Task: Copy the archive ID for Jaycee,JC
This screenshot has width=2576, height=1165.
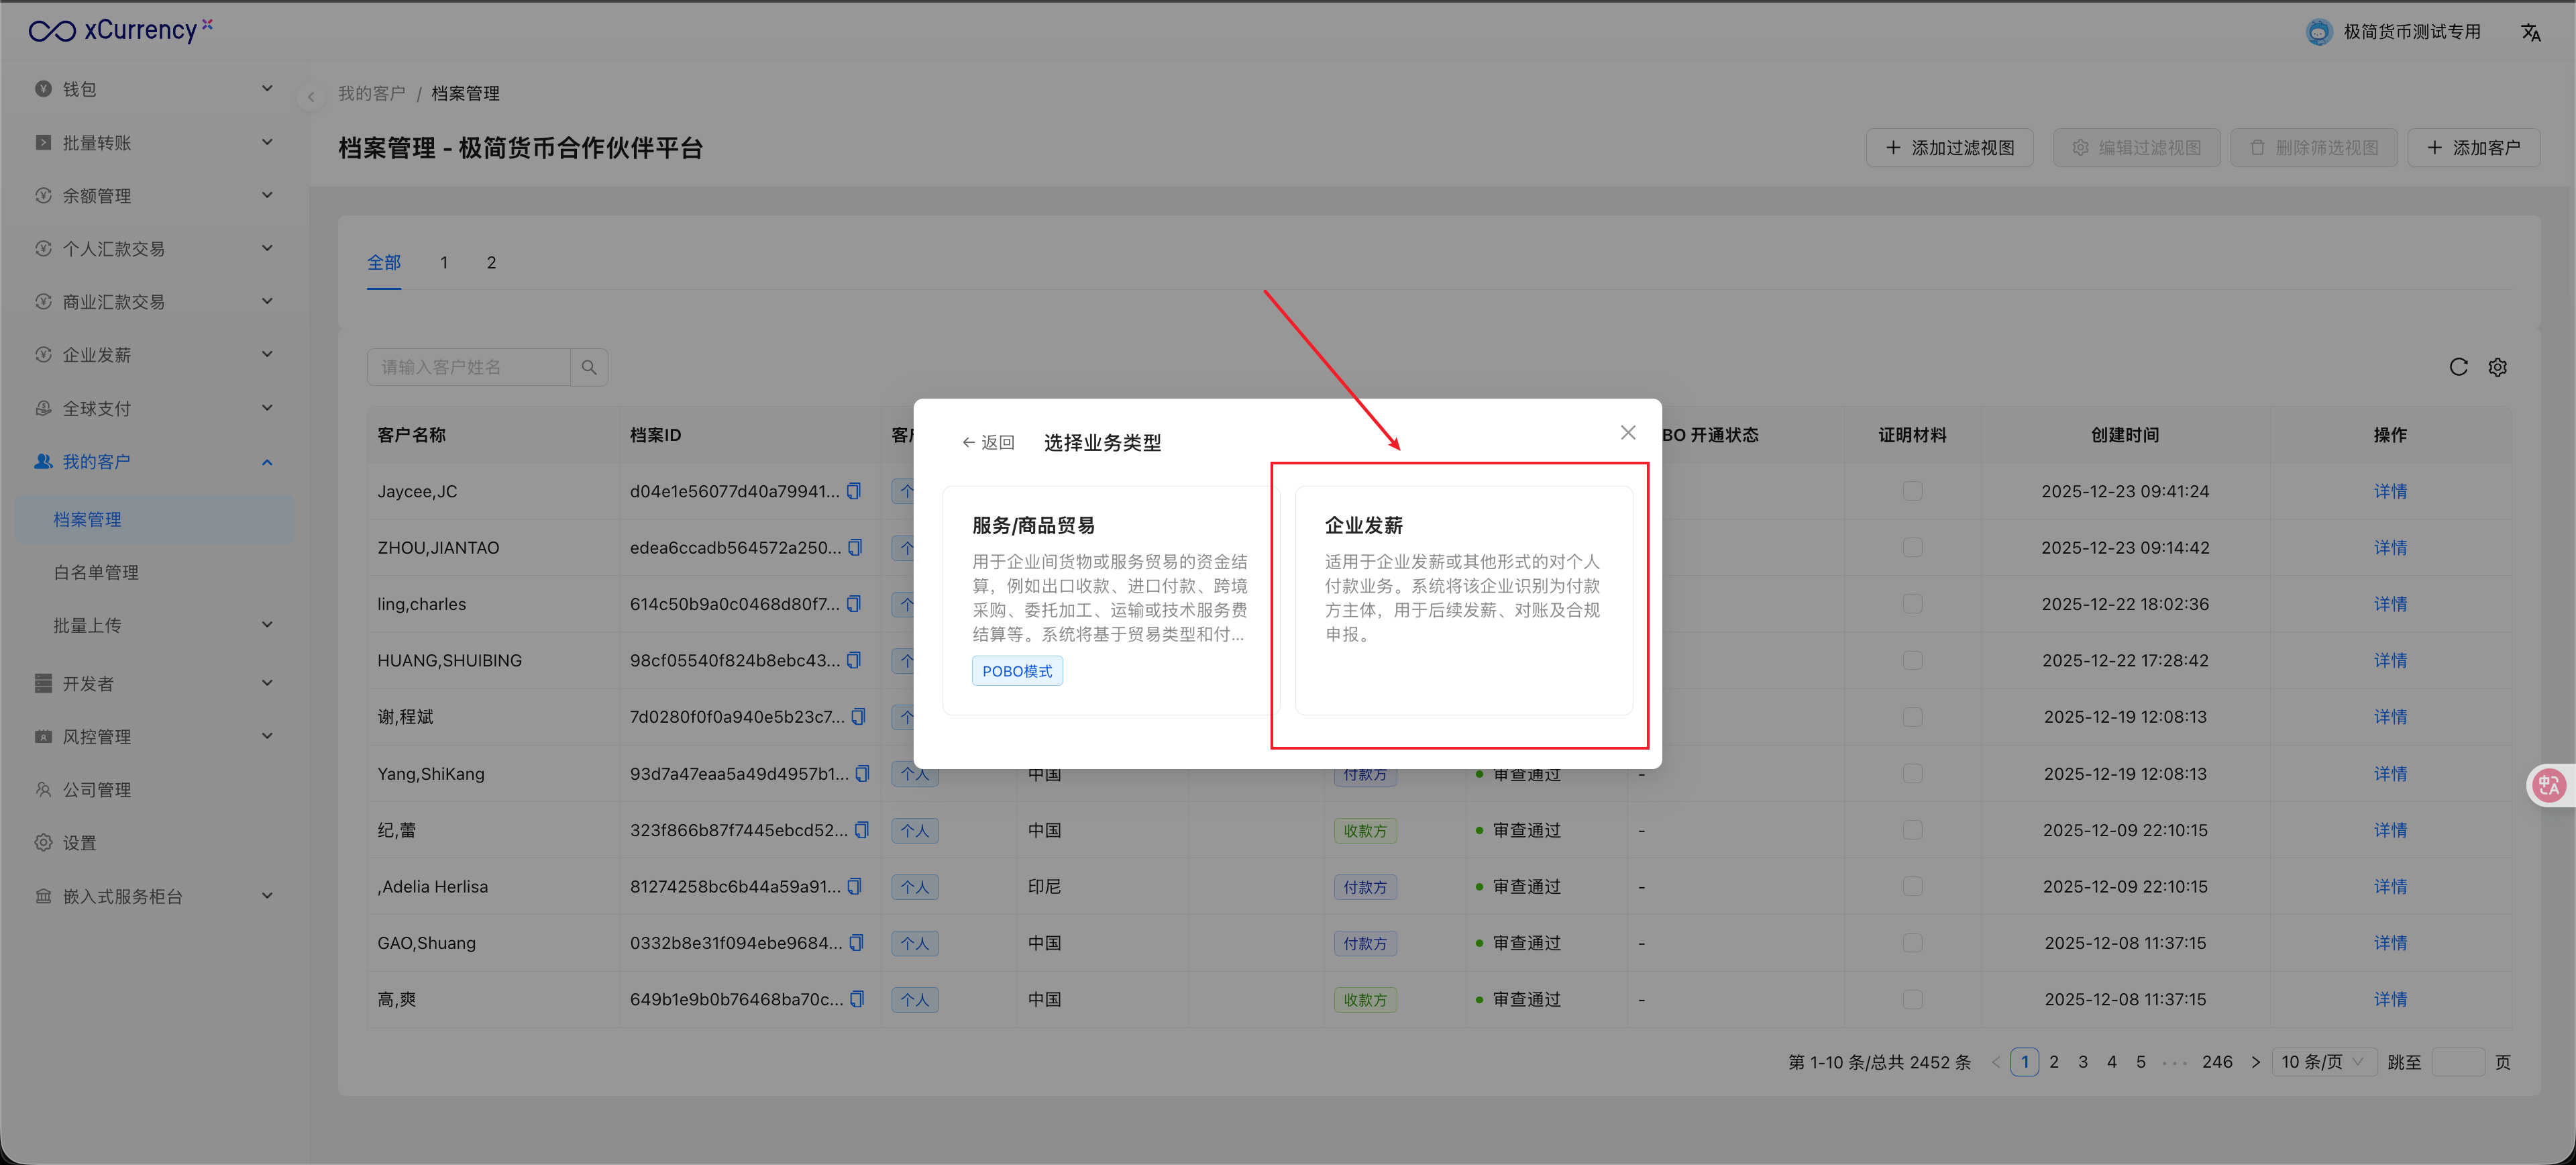Action: pyautogui.click(x=854, y=491)
